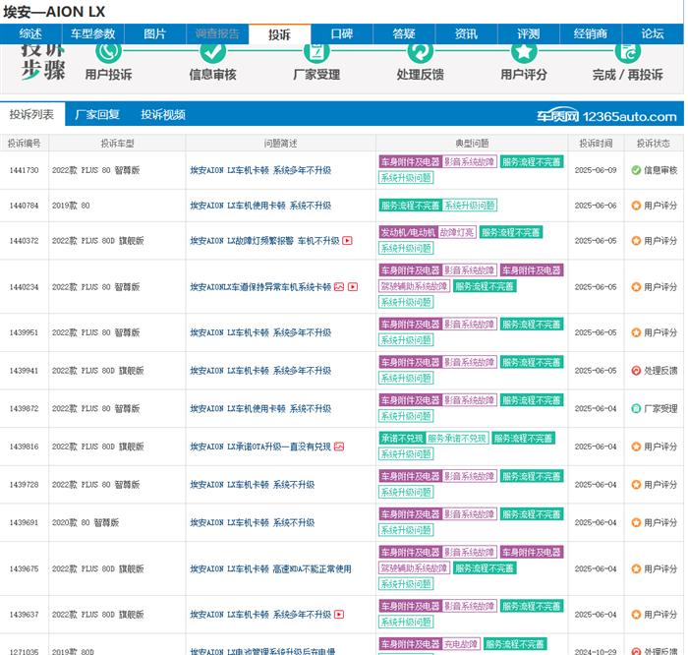Click the 厂家受理 clipboard step icon
This screenshot has width=688, height=655.
pos(316,51)
